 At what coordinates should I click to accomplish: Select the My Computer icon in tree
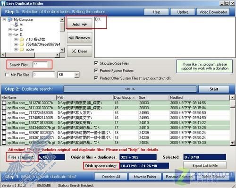10,19
